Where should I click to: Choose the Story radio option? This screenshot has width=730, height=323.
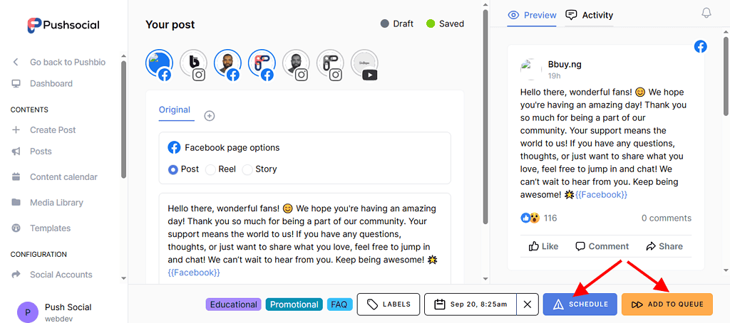click(247, 169)
